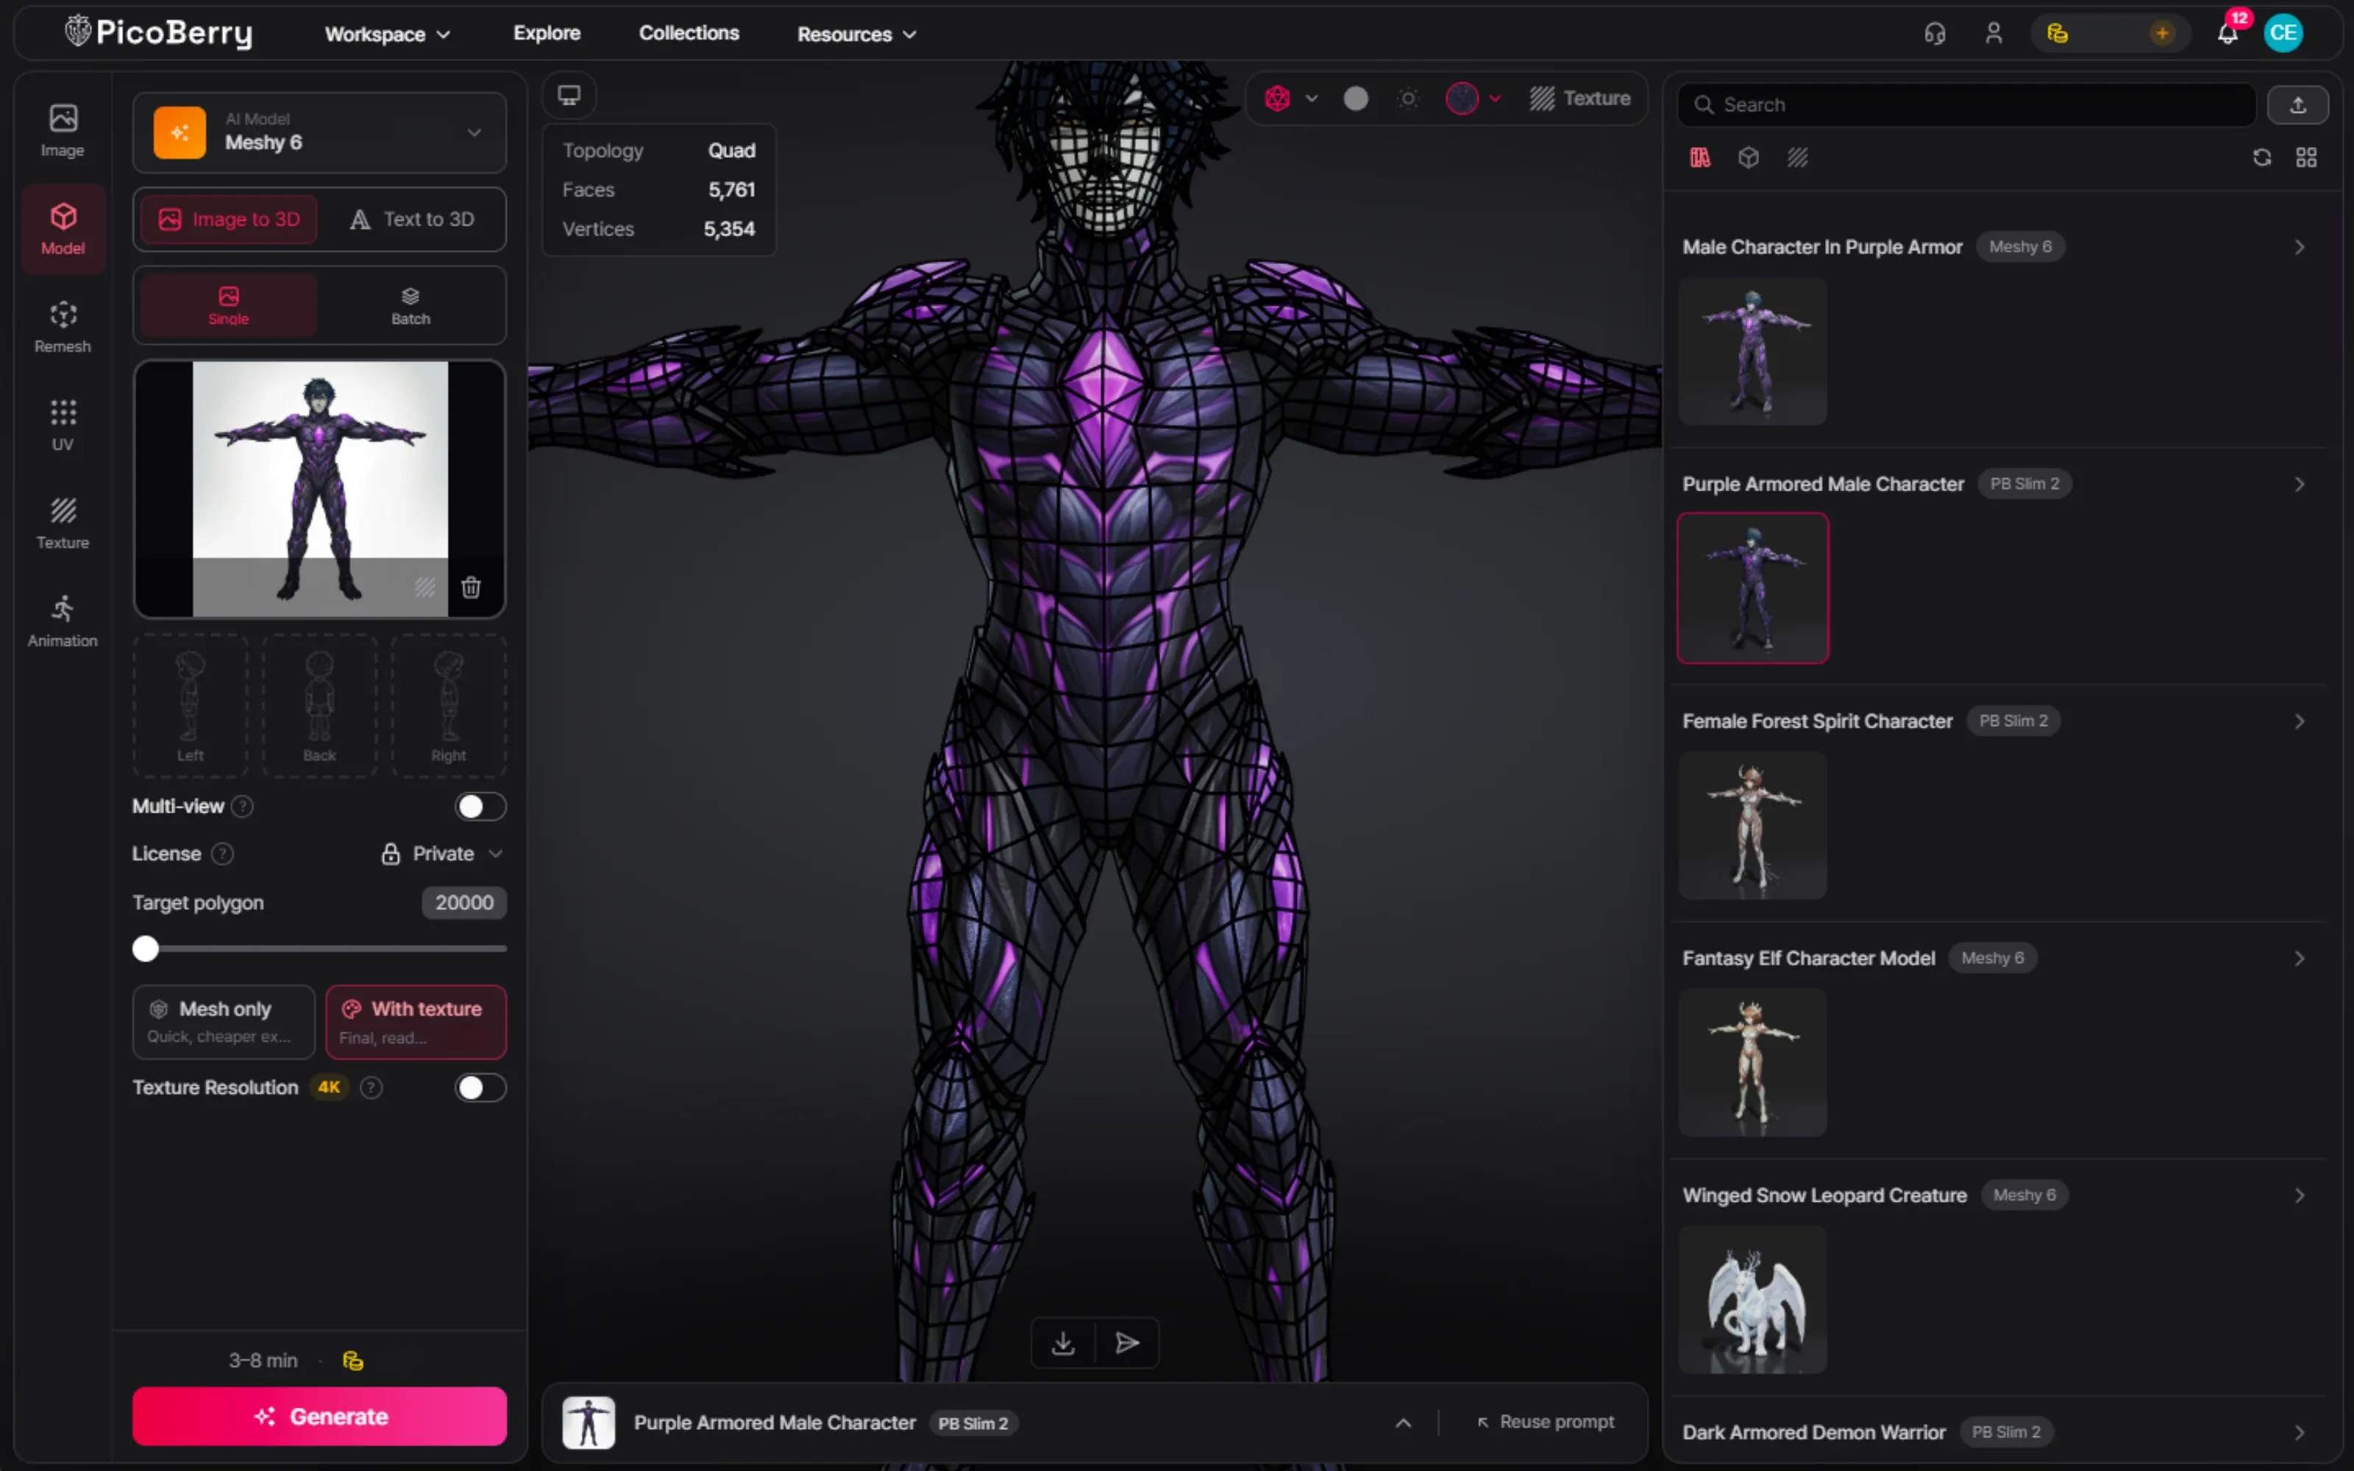Open the Resources menu

(856, 34)
